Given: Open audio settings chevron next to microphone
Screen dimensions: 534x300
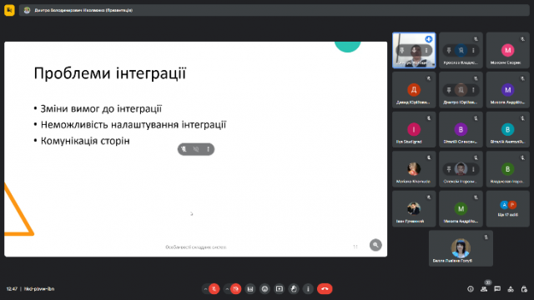Looking at the screenshot, I should 205,289.
